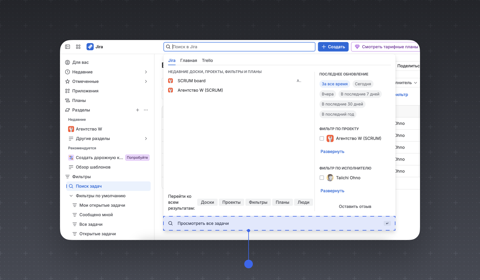Switch to the Главная search tab
Screen dimensions: 480x280
(189, 61)
